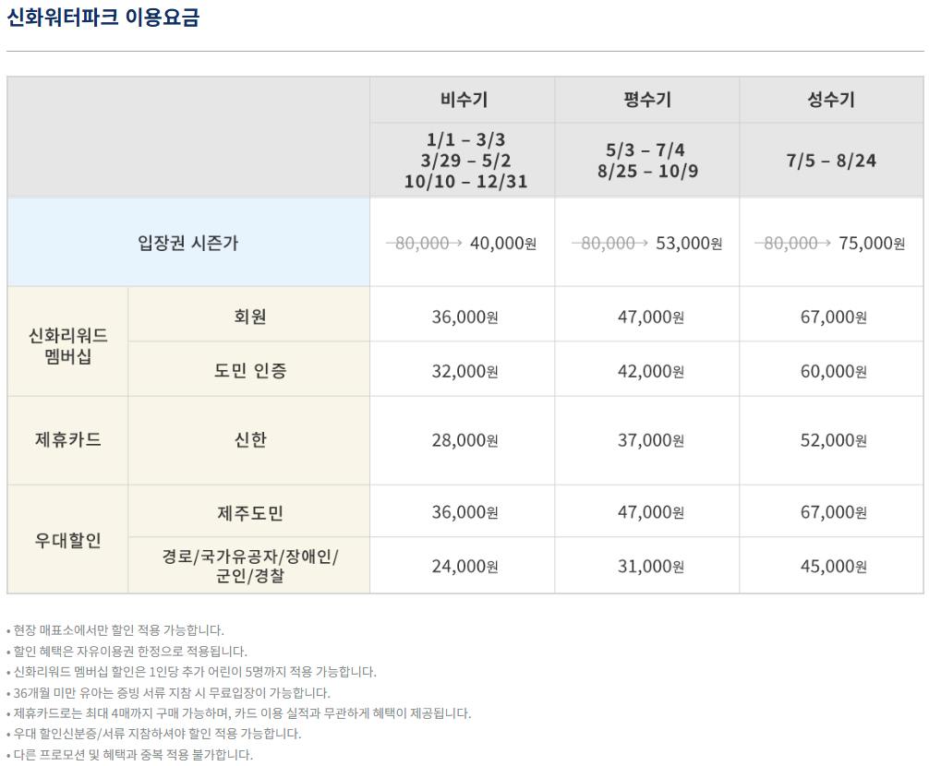The width and height of the screenshot is (929, 766).
Task: Click the 제주도민 row label
Action: (x=250, y=512)
